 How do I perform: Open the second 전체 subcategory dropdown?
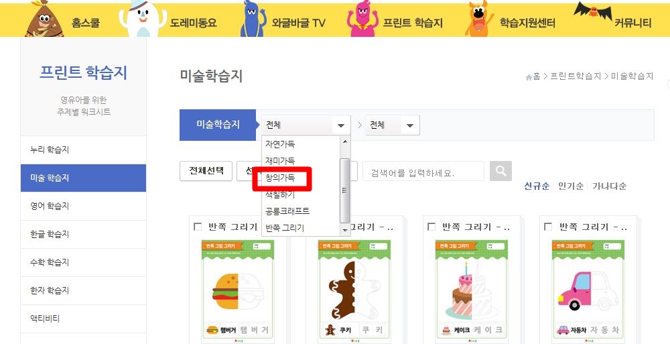(x=392, y=125)
